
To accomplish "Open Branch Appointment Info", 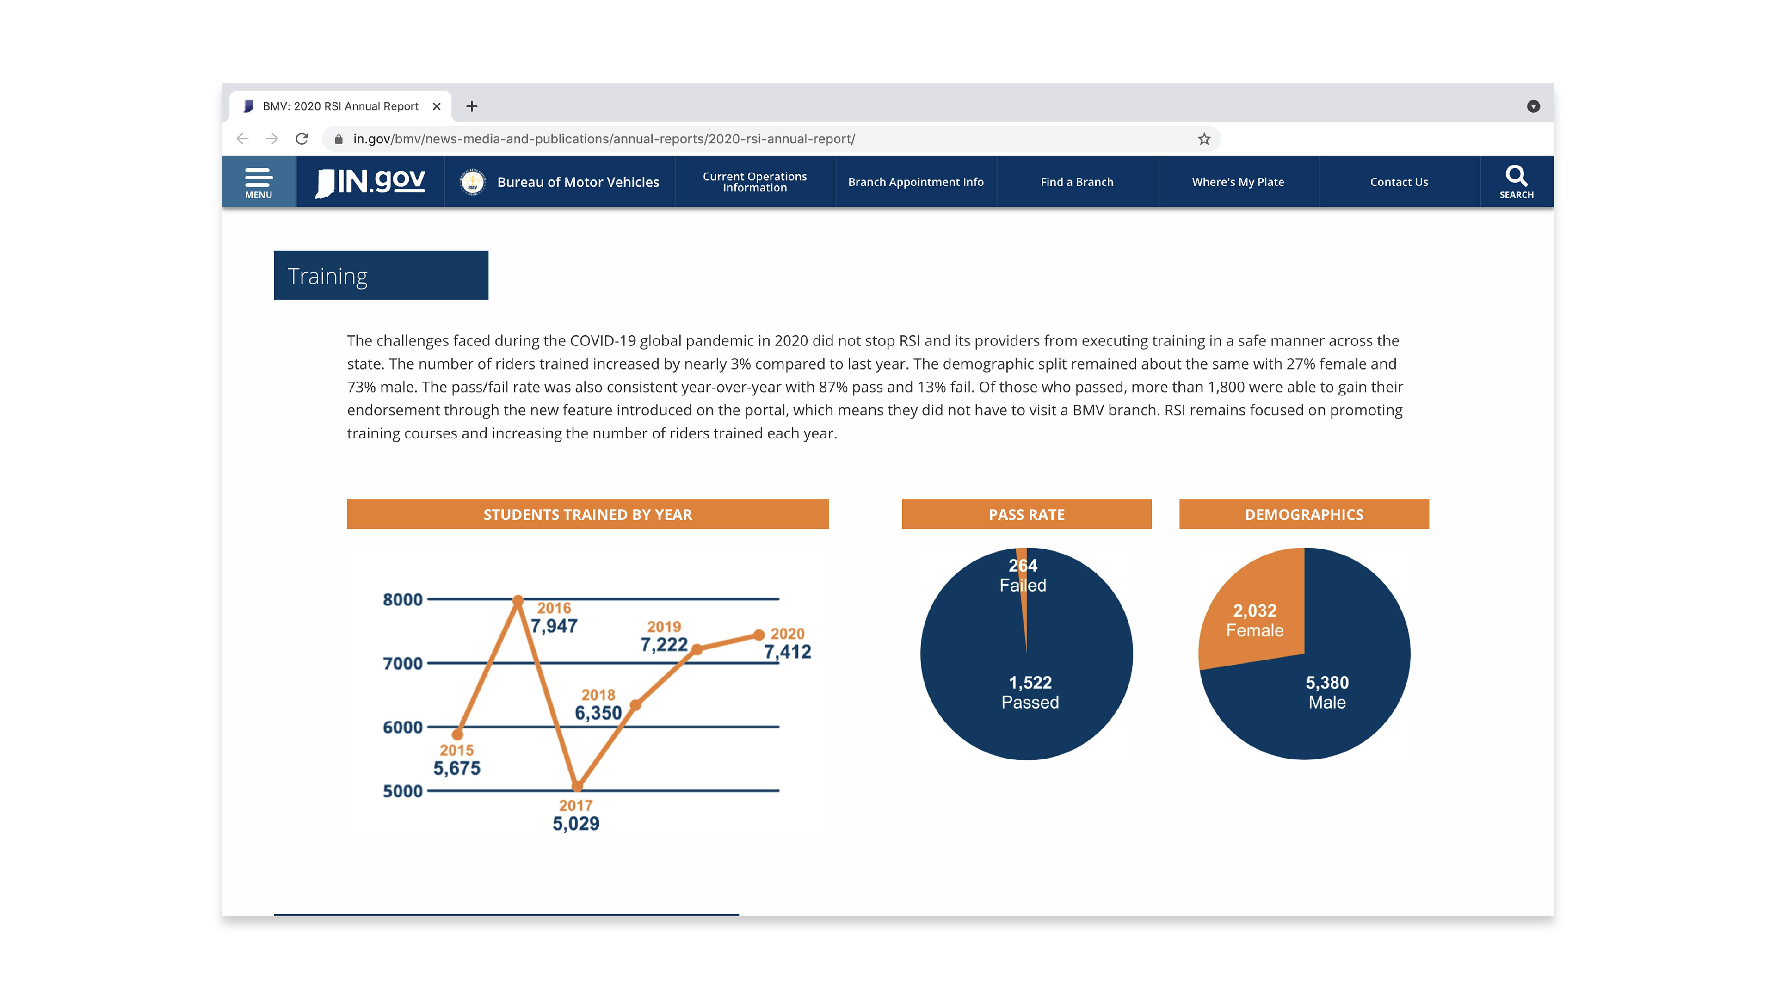I will (x=916, y=182).
